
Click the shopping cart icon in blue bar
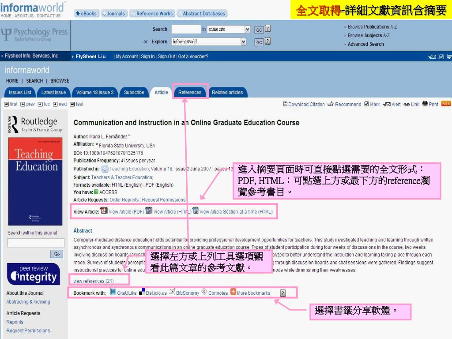pos(449,57)
